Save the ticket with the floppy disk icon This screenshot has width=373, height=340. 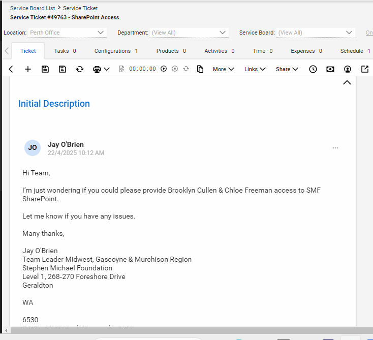pyautogui.click(x=45, y=69)
